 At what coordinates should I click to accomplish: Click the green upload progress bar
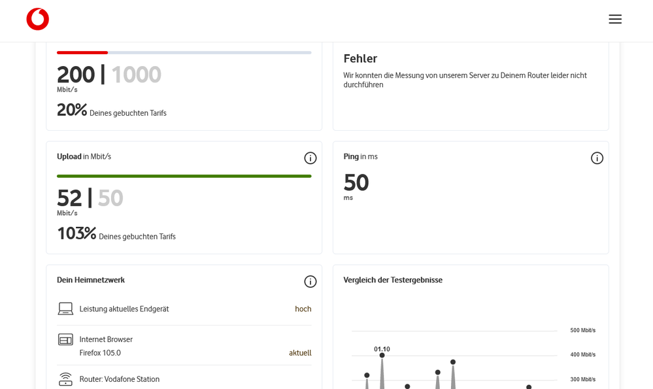[x=184, y=176]
